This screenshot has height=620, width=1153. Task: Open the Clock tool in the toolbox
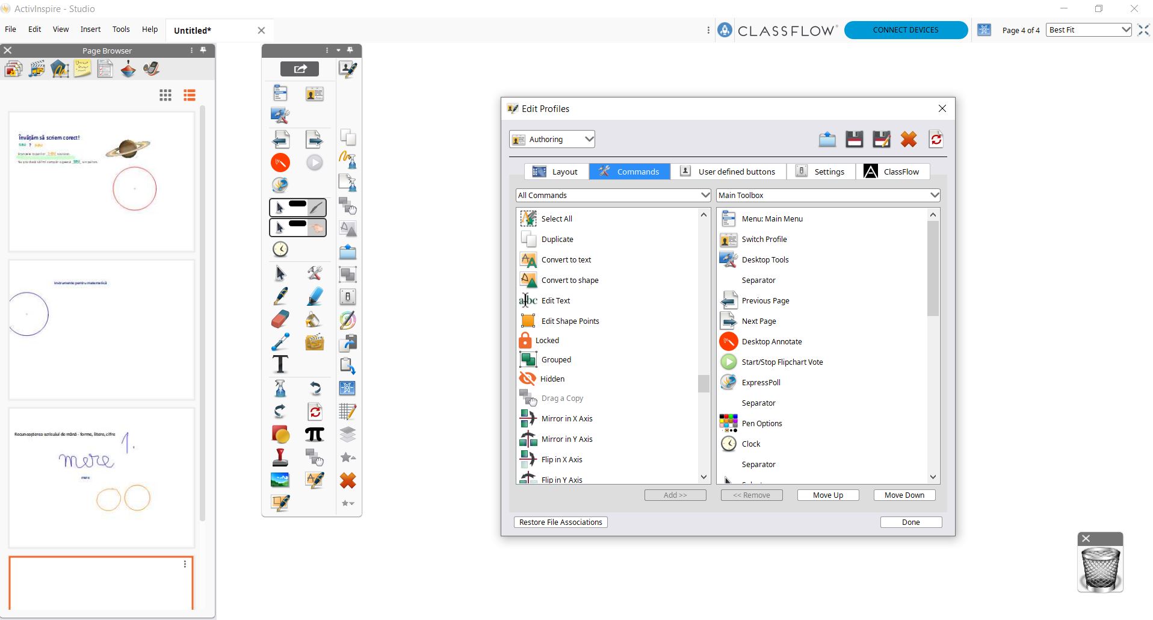280,249
